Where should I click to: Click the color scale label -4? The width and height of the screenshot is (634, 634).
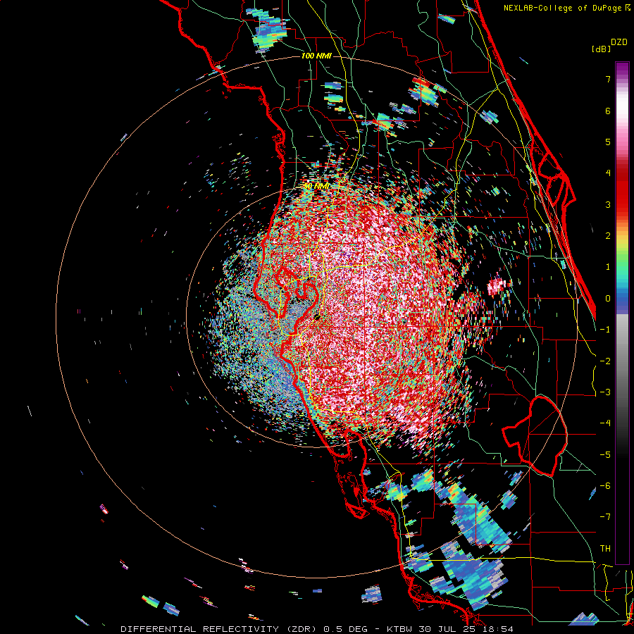coord(605,423)
